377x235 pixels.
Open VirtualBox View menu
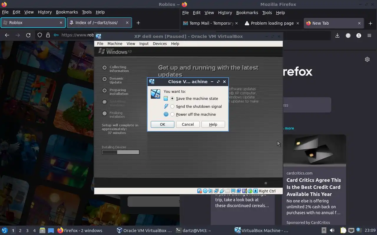coord(131,43)
